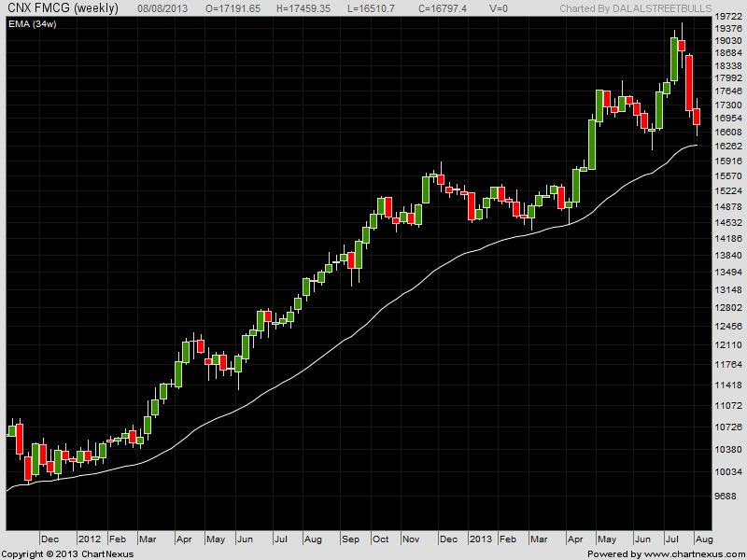Viewport: 747px width, 560px height.
Task: Click the 17646 price axis label
Action: [728, 91]
